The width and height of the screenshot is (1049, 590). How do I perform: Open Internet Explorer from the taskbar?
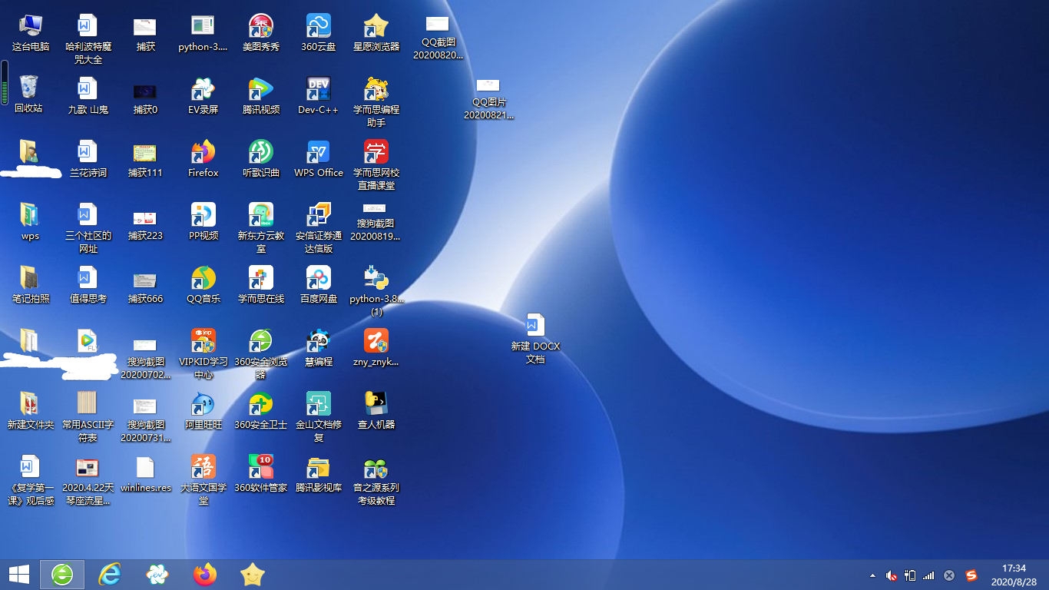(x=110, y=574)
